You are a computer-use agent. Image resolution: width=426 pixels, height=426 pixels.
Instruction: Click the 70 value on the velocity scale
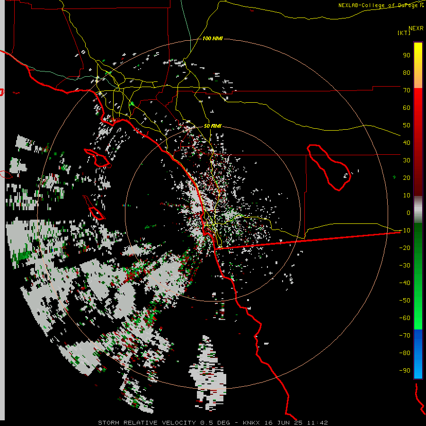(407, 90)
